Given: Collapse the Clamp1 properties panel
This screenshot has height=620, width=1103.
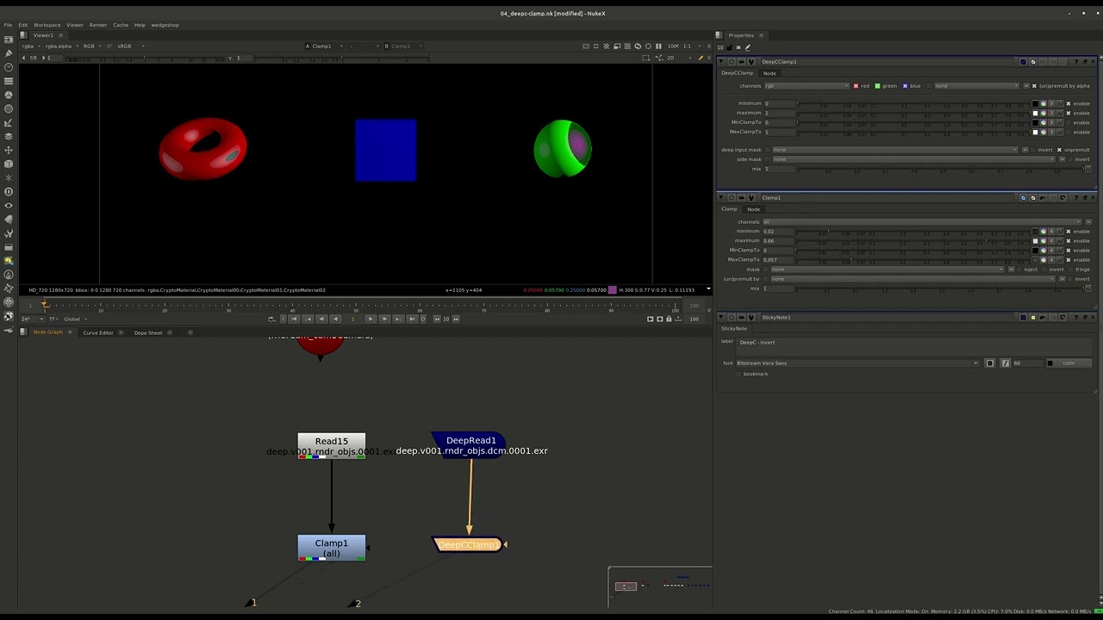Looking at the screenshot, I should pyautogui.click(x=720, y=198).
